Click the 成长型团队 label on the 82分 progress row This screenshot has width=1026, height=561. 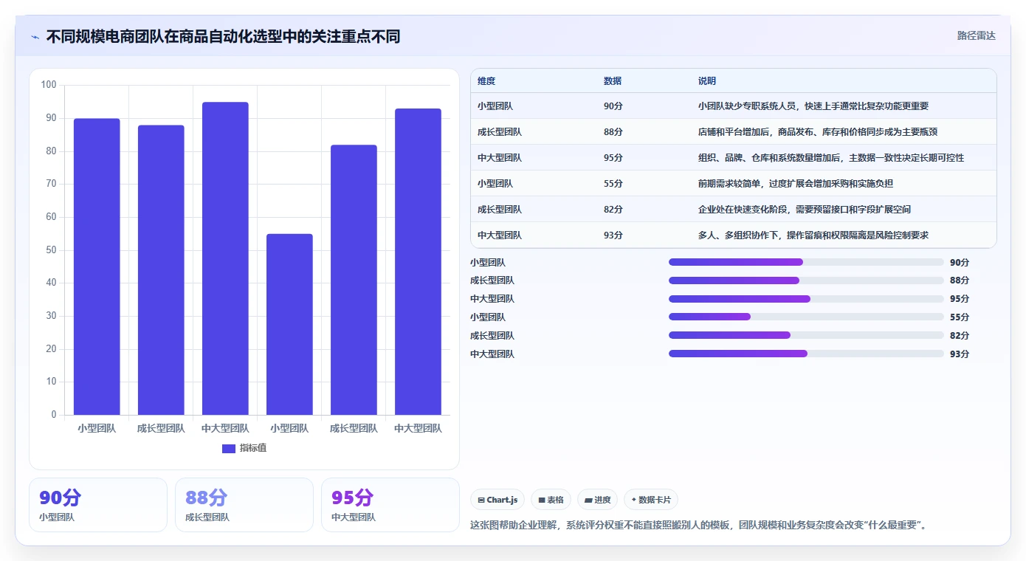pyautogui.click(x=492, y=335)
